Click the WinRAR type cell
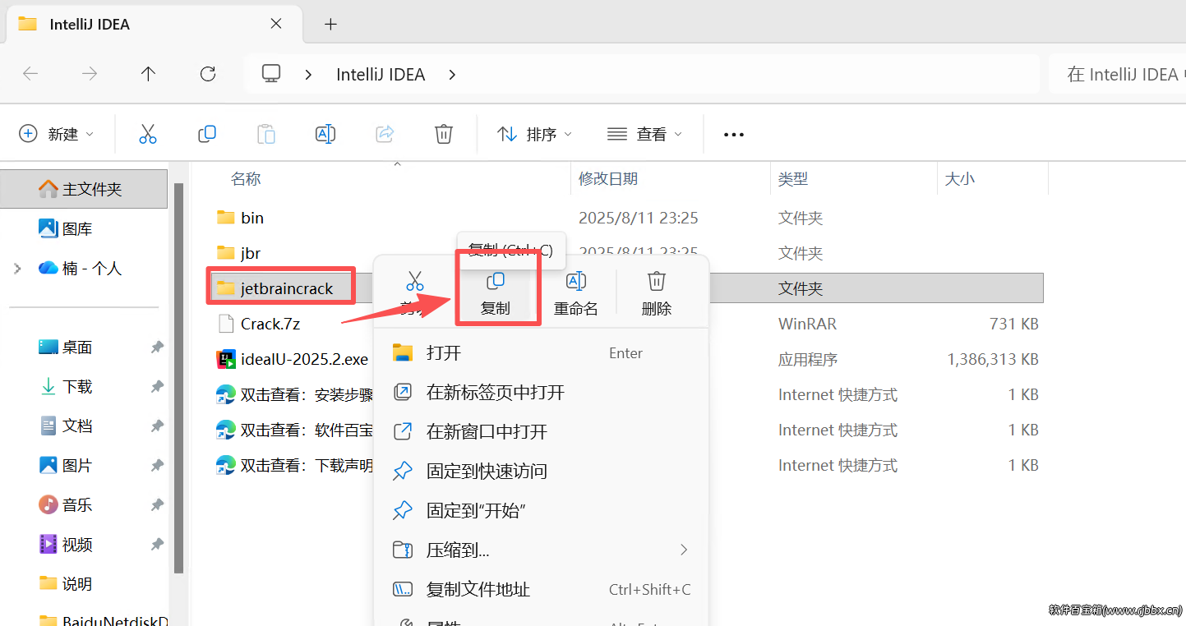 tap(807, 324)
